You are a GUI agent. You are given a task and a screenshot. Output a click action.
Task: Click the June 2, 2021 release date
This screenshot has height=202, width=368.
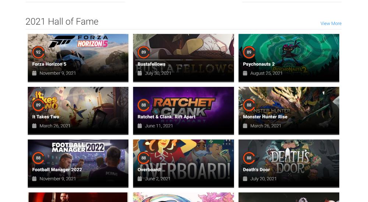pyautogui.click(x=158, y=179)
